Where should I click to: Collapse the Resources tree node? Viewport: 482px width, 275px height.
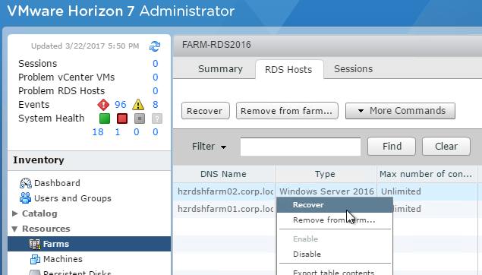(x=14, y=229)
